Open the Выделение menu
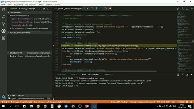The image size is (194, 109). pyautogui.click(x=18, y=5)
